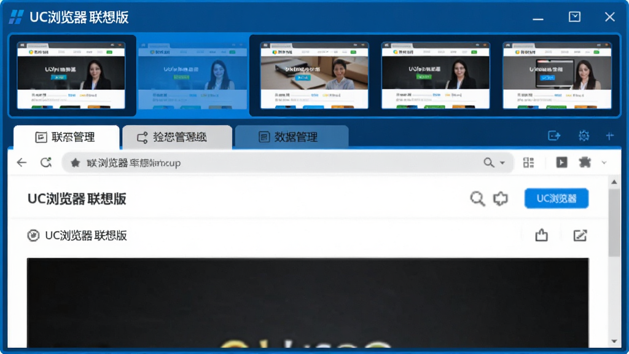Image resolution: width=629 pixels, height=354 pixels.
Task: Click the page scrollbar thumb
Action: [614, 222]
